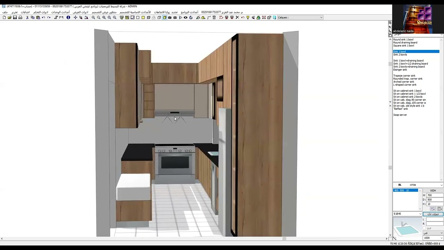This screenshot has height=250, width=444.
Task: Click the Zoom out magnifier
Action: point(99,17)
